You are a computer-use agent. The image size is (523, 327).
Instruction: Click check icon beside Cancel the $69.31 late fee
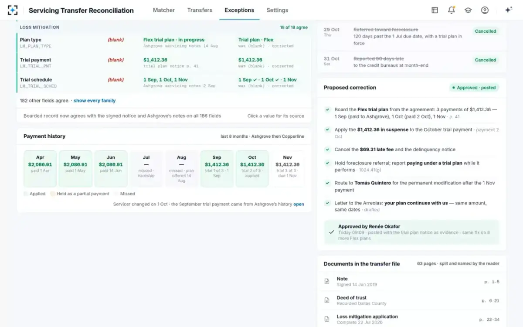pos(327,150)
